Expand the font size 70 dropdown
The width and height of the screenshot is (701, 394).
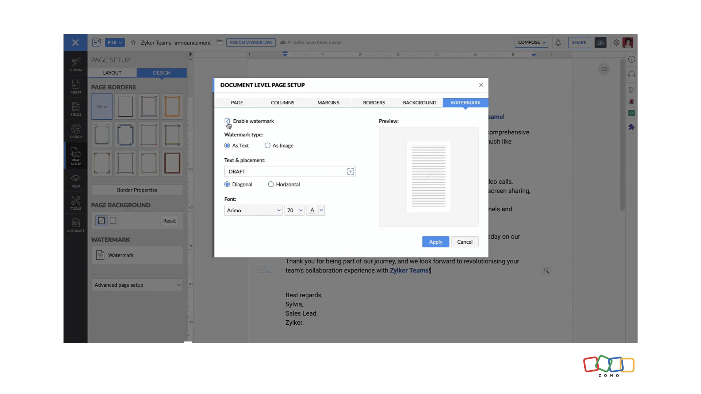(294, 210)
